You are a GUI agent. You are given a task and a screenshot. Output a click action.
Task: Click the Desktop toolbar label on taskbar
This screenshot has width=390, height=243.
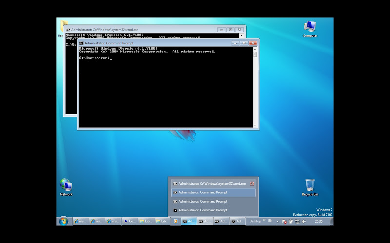click(x=255, y=221)
